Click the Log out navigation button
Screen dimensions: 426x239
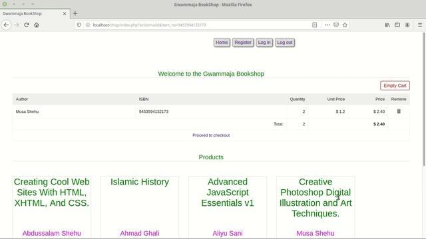(x=285, y=42)
